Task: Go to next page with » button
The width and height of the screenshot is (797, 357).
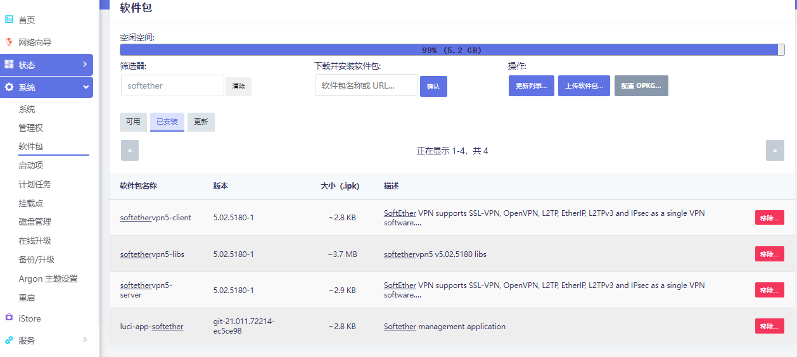Action: [774, 151]
